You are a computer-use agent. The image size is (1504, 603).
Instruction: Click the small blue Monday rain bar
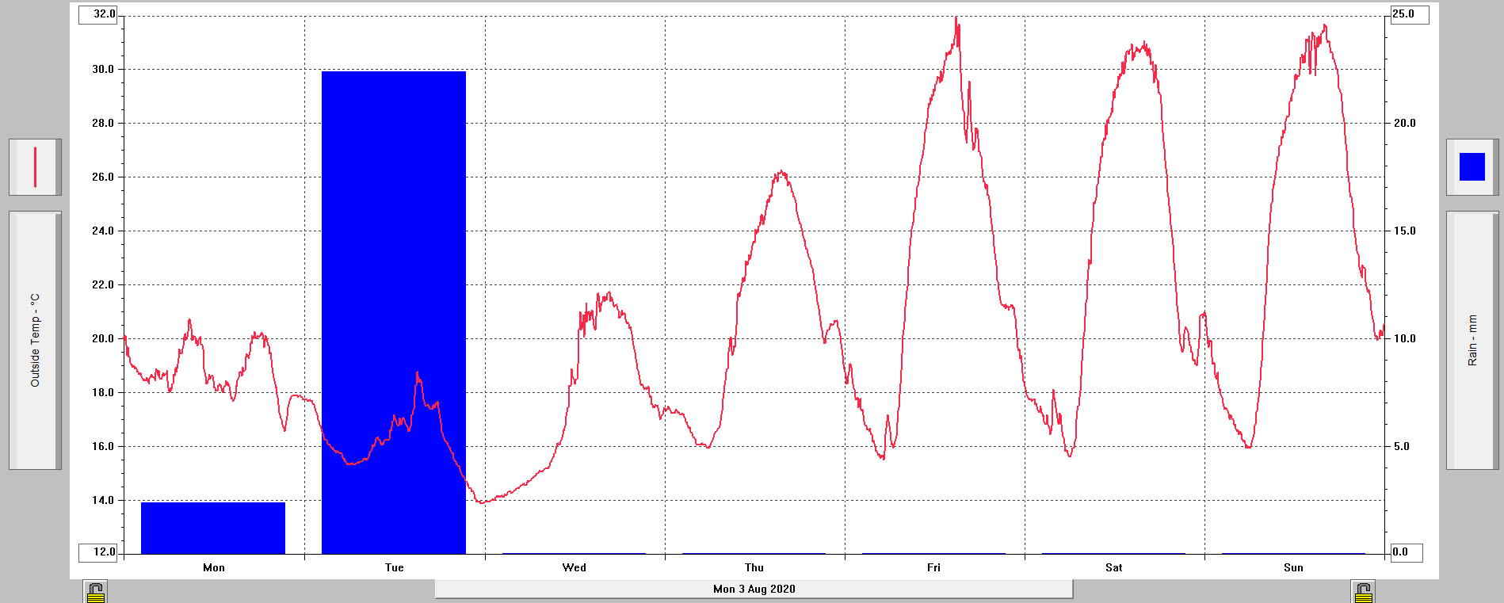(x=212, y=528)
